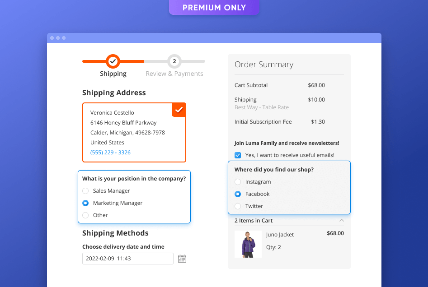Select the Twitter radio button
Image resolution: width=428 pixels, height=287 pixels.
pyautogui.click(x=238, y=206)
